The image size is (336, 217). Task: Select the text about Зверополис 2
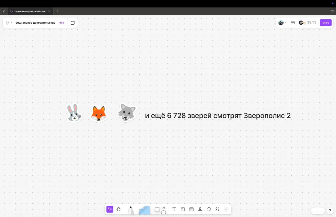coord(218,116)
